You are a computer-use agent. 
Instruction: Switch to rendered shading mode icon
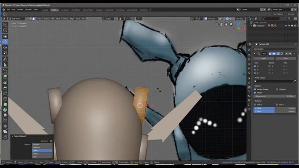point(234,19)
